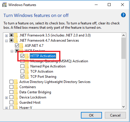Screen dimensions: 130x122
Task: Click folder icon next to Containers
Action: point(16,87)
